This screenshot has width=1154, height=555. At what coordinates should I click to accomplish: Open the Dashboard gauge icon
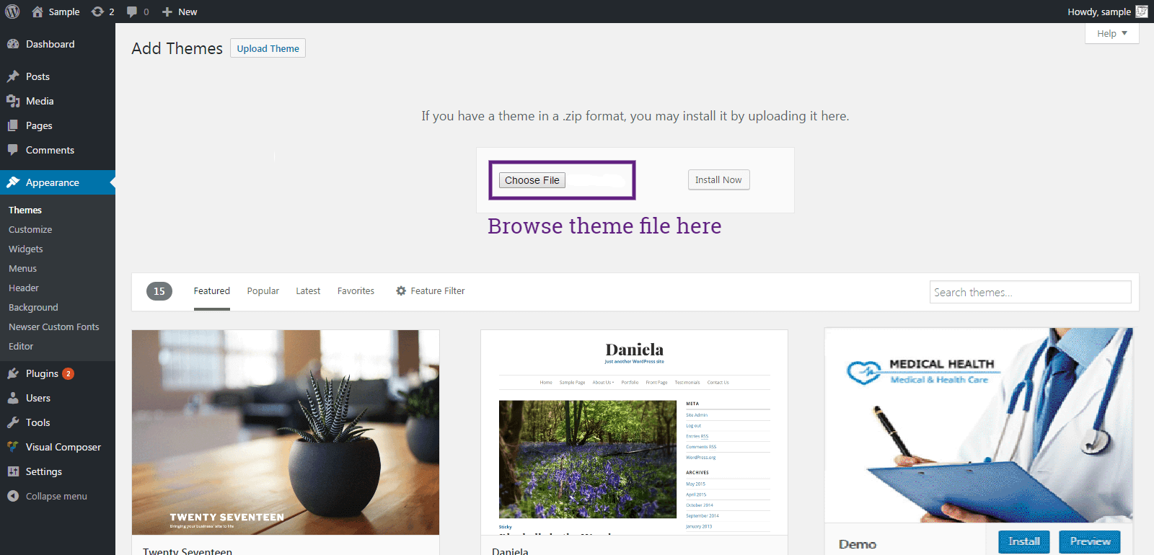coord(13,44)
